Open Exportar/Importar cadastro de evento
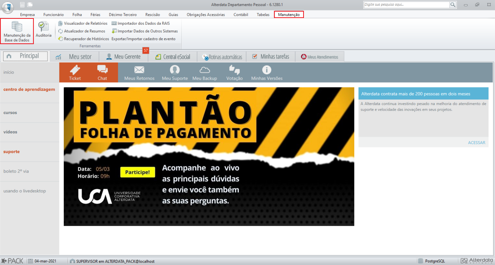 (x=144, y=39)
